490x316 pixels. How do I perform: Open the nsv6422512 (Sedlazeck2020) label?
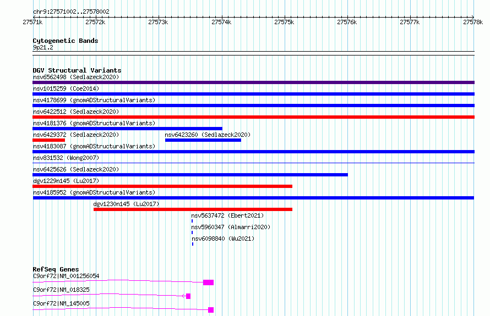pyautogui.click(x=76, y=112)
